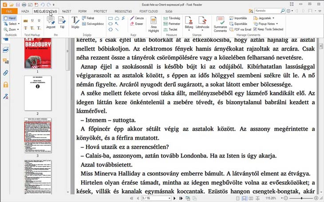Viewport: 324px width, 202px height.
Task: Expand the Bélyeg stamp dropdown
Action: (189, 30)
